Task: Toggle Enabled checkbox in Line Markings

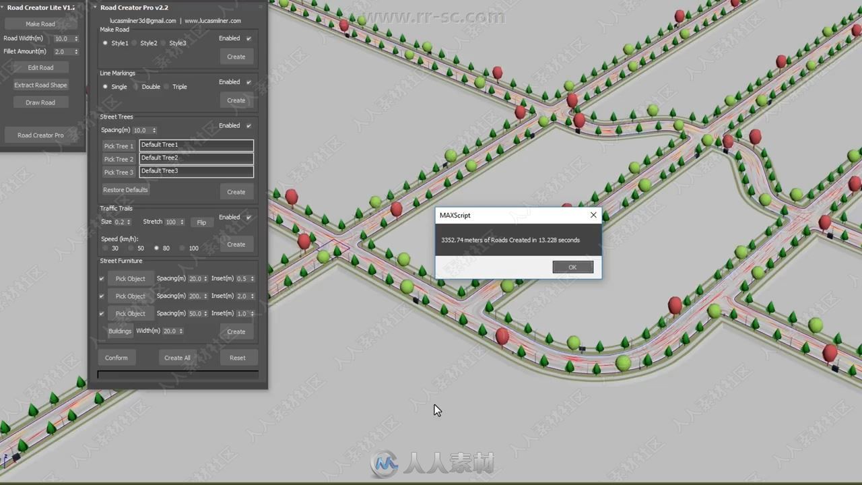Action: point(248,82)
